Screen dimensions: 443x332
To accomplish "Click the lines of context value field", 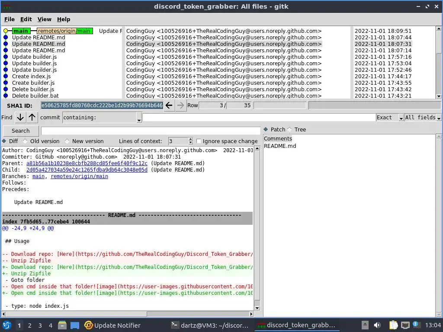I will click(178, 141).
